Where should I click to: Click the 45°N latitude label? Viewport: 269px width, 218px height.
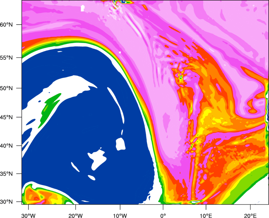coord(6,117)
